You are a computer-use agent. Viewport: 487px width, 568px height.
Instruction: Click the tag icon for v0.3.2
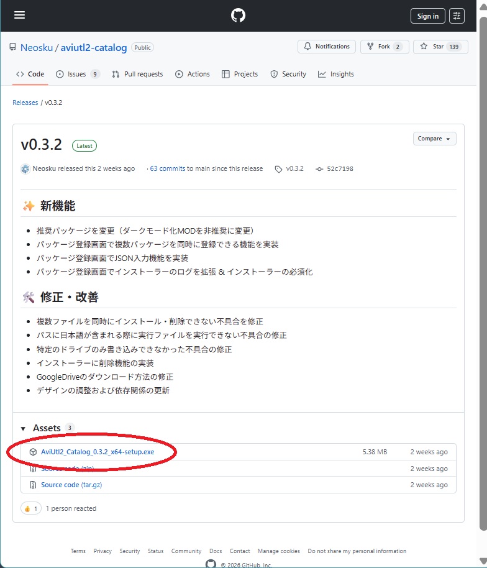coord(278,169)
